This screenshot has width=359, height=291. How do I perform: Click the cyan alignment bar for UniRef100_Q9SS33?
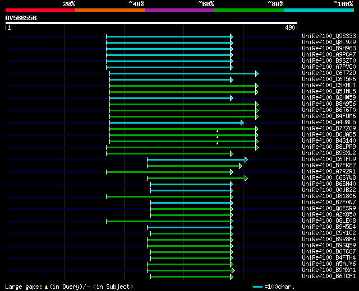[x=168, y=36]
